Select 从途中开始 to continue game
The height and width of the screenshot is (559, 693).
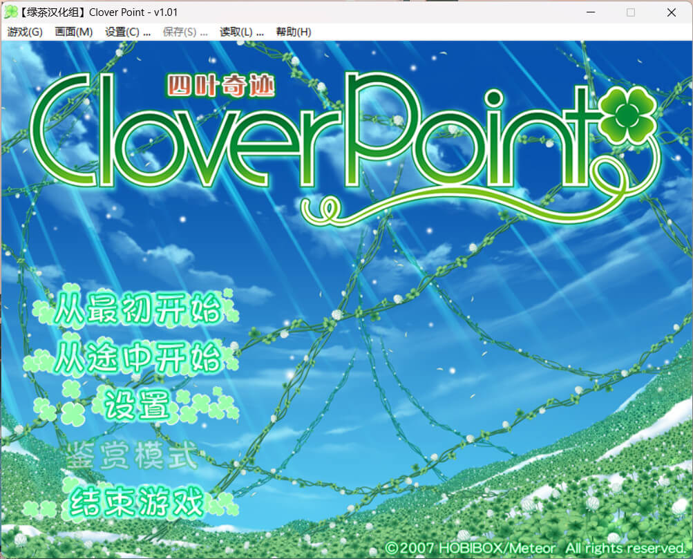pos(138,358)
